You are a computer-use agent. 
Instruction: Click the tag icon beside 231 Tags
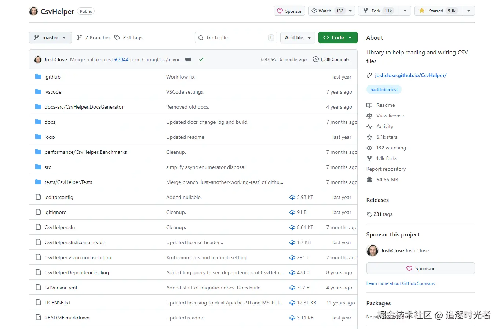pyautogui.click(x=117, y=38)
